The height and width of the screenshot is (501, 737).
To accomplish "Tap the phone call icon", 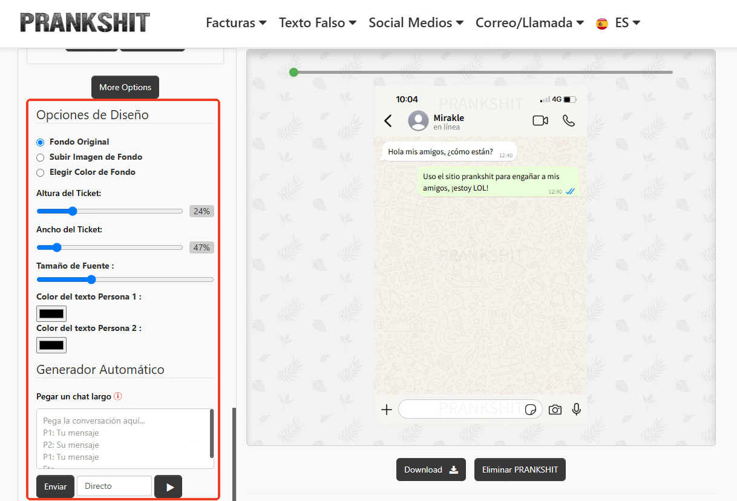I will point(569,120).
